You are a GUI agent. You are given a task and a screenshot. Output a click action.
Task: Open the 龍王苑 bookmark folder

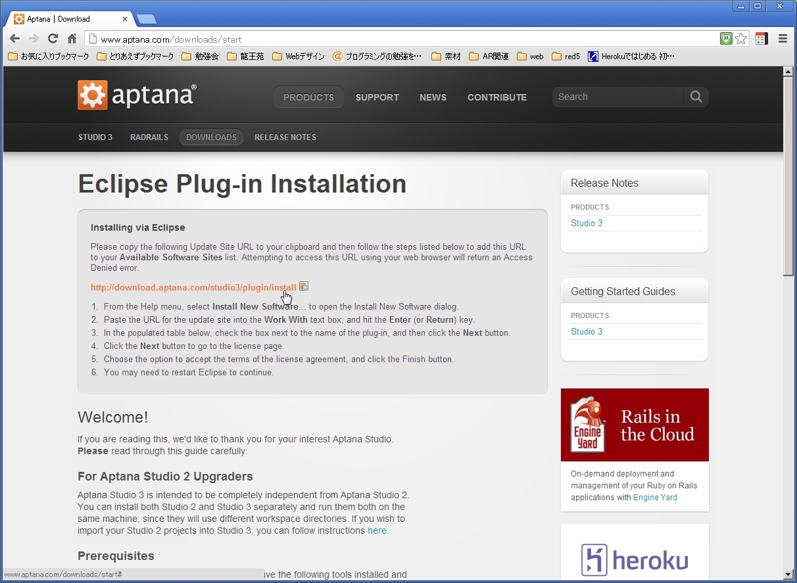pyautogui.click(x=245, y=57)
